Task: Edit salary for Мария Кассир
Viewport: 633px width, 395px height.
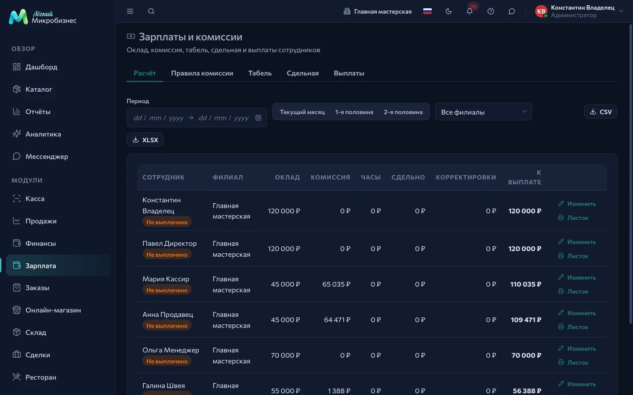Action: [x=577, y=277]
